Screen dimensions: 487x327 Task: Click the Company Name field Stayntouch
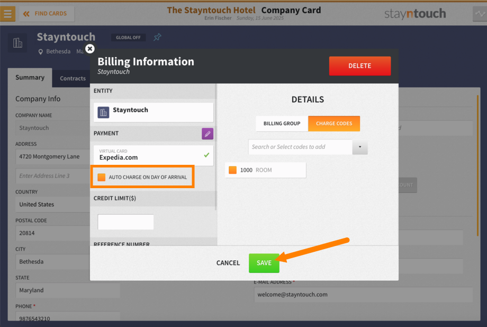53,128
